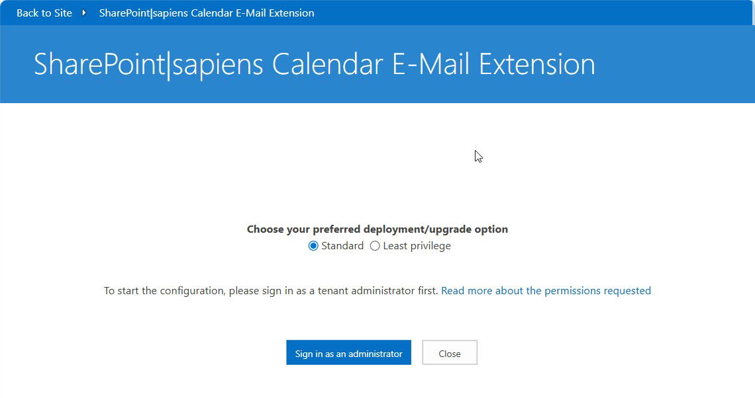Click the "Choose your preferred deployment/upgrade option" heading

point(377,229)
